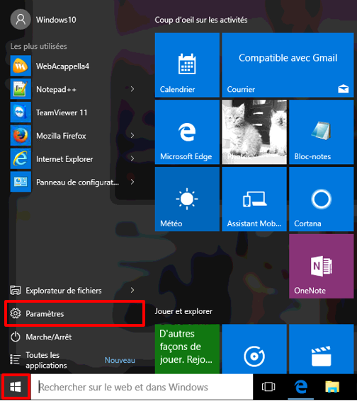Open the OneNote tile
Viewport: 357px width, 401px height.
point(322,266)
